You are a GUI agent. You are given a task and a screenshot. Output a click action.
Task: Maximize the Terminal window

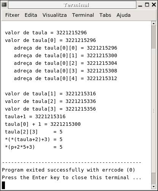coord(147,5)
